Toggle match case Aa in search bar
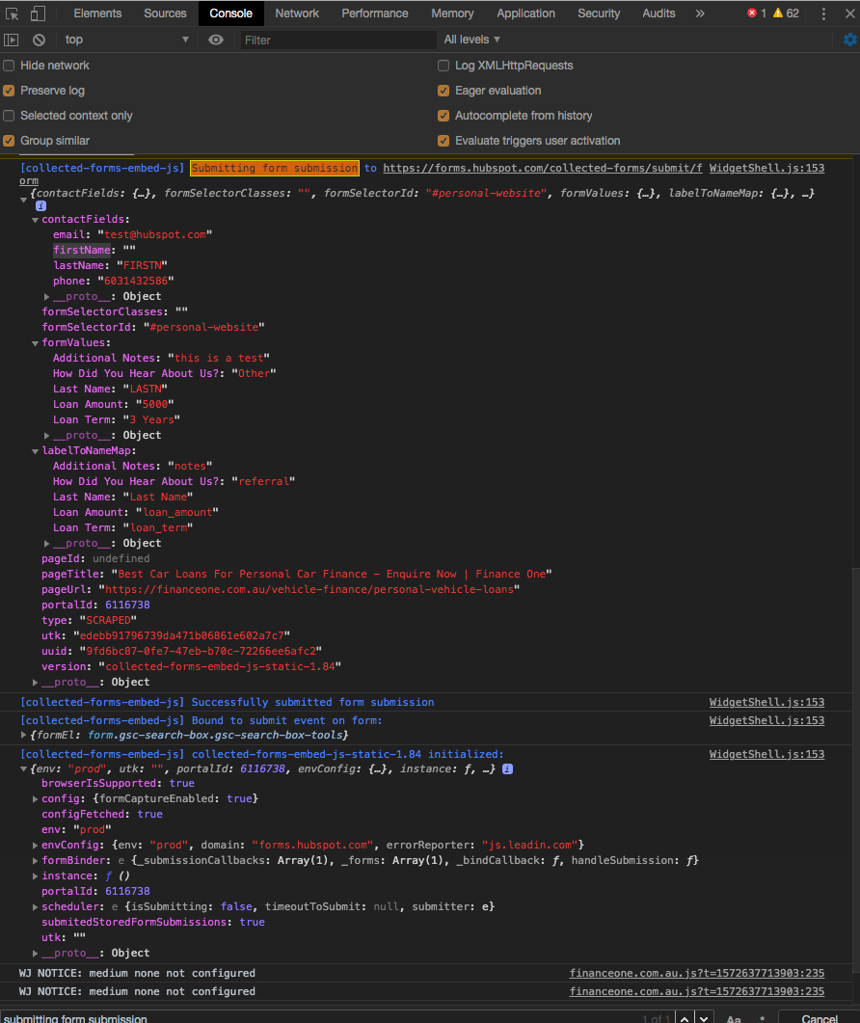The width and height of the screenshot is (860, 1023). pyautogui.click(x=734, y=1019)
